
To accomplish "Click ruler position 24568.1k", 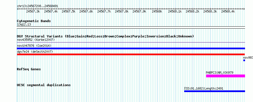I will coord(175,11).
